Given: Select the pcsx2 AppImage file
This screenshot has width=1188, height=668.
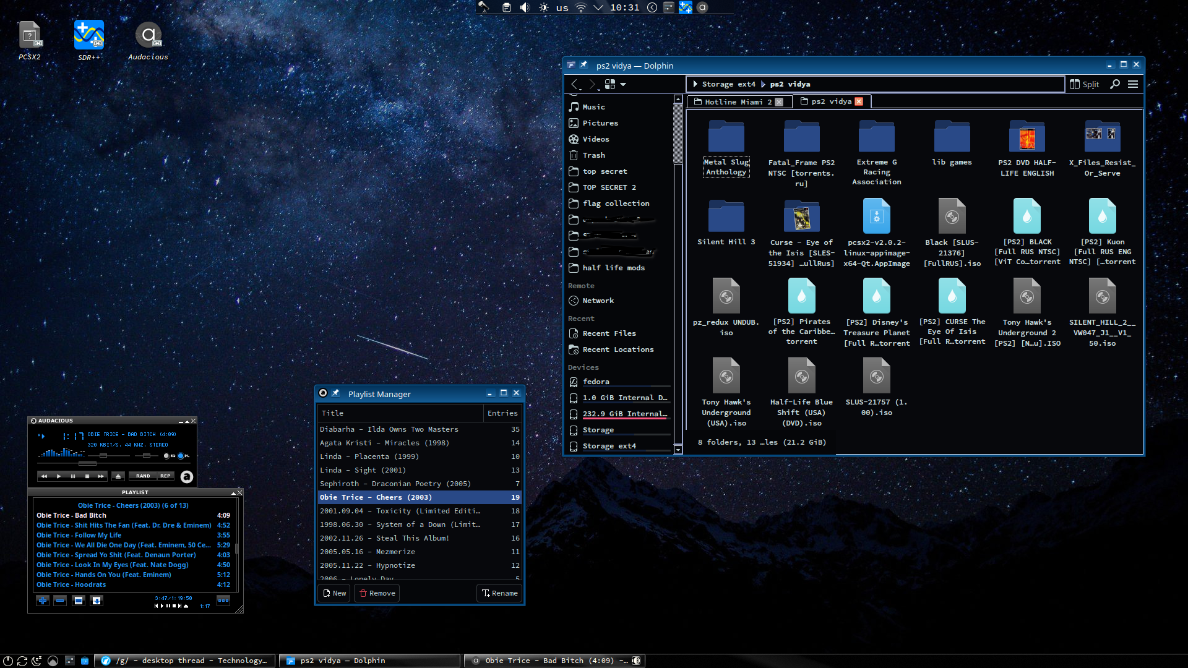Looking at the screenshot, I should coord(877,233).
